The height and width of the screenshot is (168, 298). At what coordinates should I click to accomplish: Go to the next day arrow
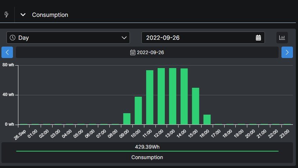pyautogui.click(x=287, y=52)
